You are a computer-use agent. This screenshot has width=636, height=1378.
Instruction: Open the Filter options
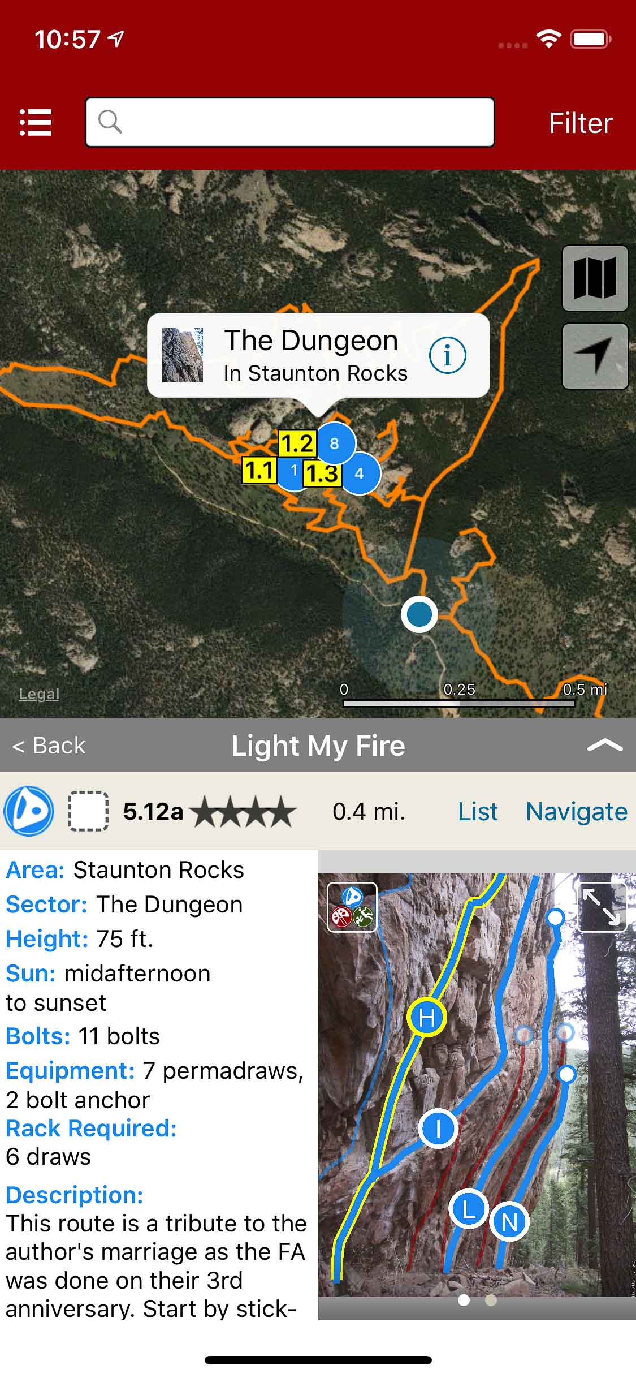coord(581,123)
